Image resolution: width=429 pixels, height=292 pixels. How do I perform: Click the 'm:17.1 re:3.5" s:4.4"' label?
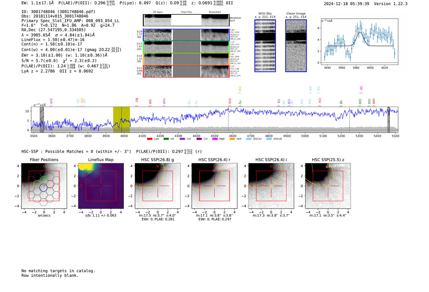pyautogui.click(x=328, y=215)
